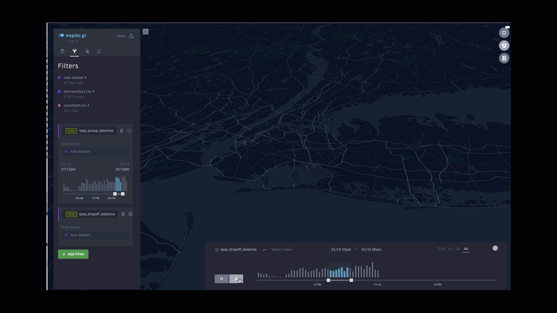Open the Base map settings tab icon

point(99,51)
